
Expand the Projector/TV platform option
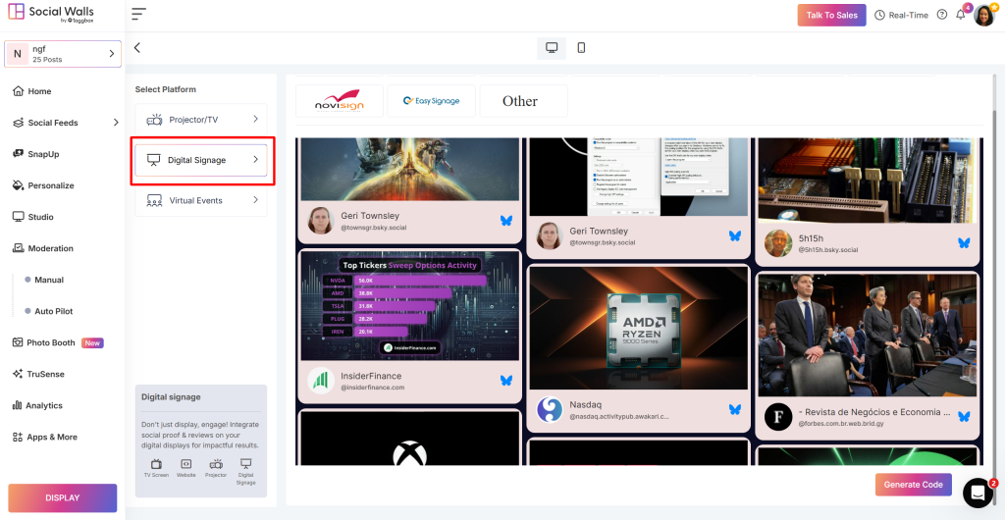click(201, 120)
